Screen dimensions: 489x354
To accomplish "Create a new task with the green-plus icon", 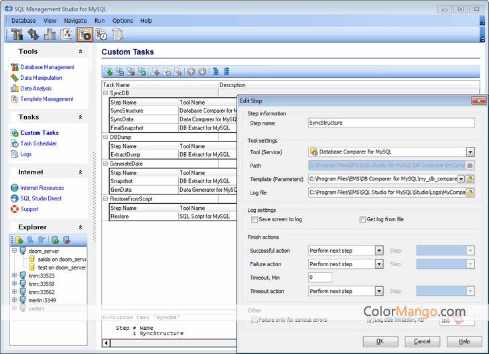I will pos(109,72).
